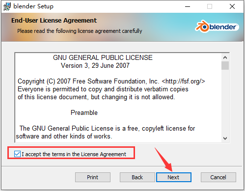Click the GNU GENERAL PUBLIC LICENSE heading
The image size is (245, 191).
[103, 57]
